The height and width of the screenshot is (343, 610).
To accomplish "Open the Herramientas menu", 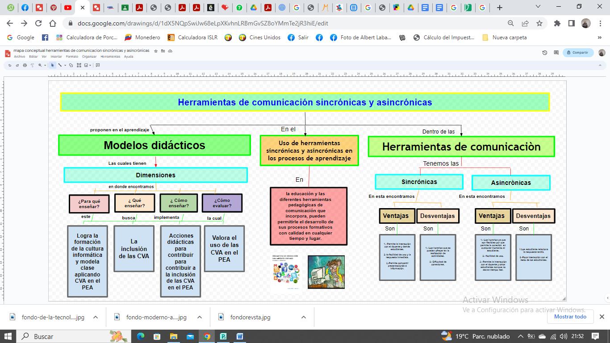I will point(110,57).
